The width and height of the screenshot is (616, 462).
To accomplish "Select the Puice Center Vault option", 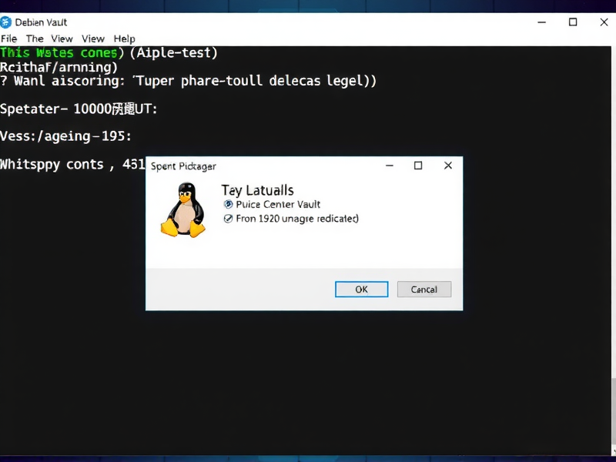I will [228, 205].
